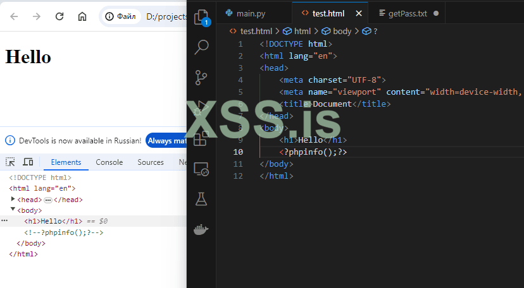Image resolution: width=524 pixels, height=288 pixels.
Task: Select the DOCTYPE node in DevTools
Action: (x=40, y=177)
